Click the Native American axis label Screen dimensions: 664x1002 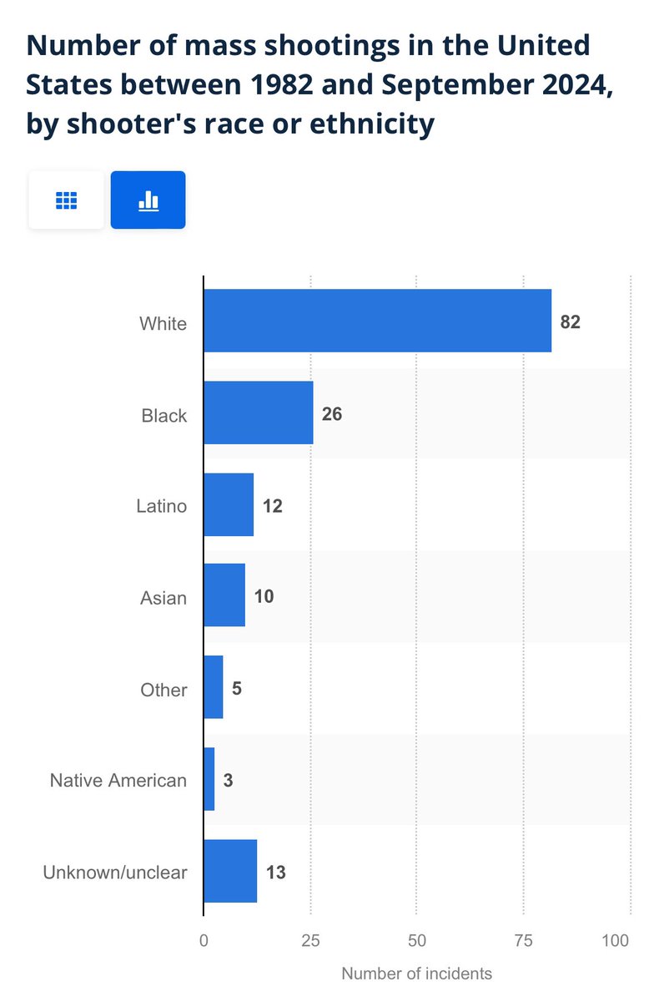[118, 781]
